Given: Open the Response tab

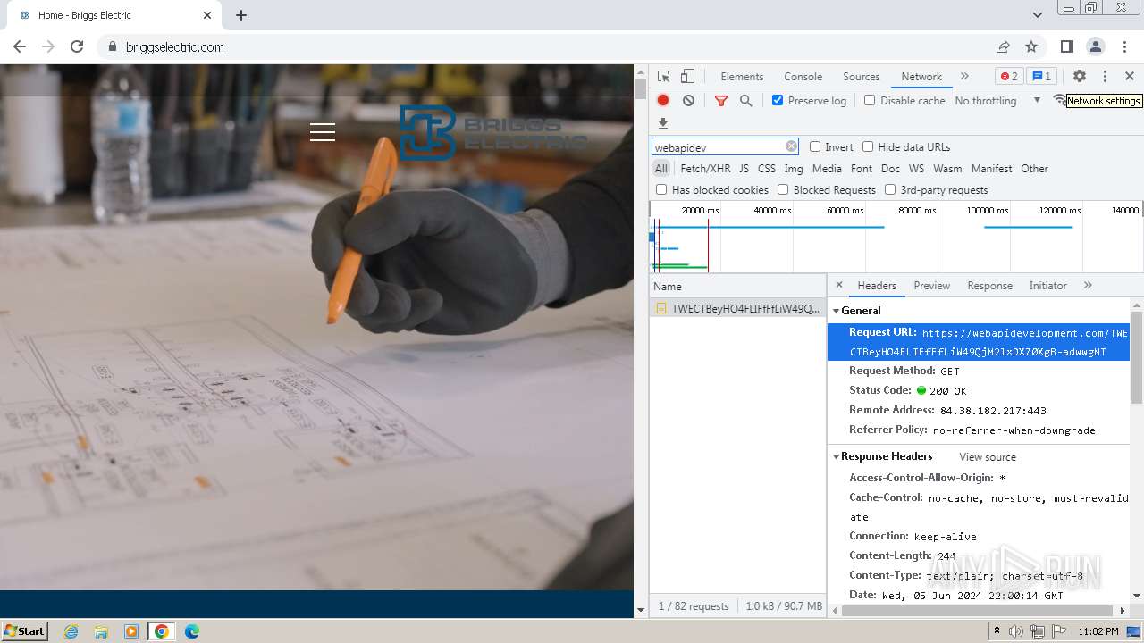Looking at the screenshot, I should [x=989, y=286].
